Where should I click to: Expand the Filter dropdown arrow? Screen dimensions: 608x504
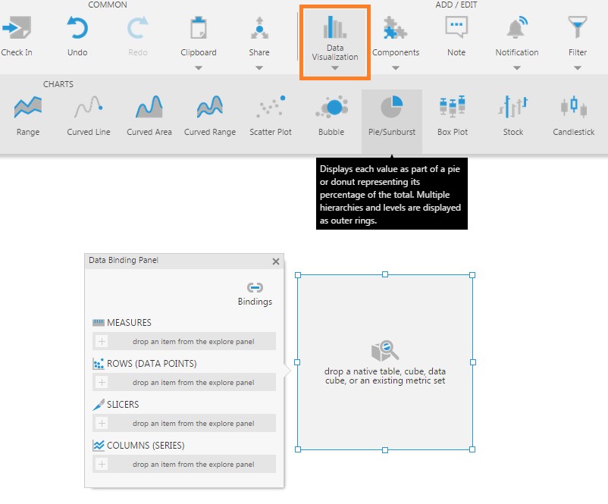click(x=577, y=68)
